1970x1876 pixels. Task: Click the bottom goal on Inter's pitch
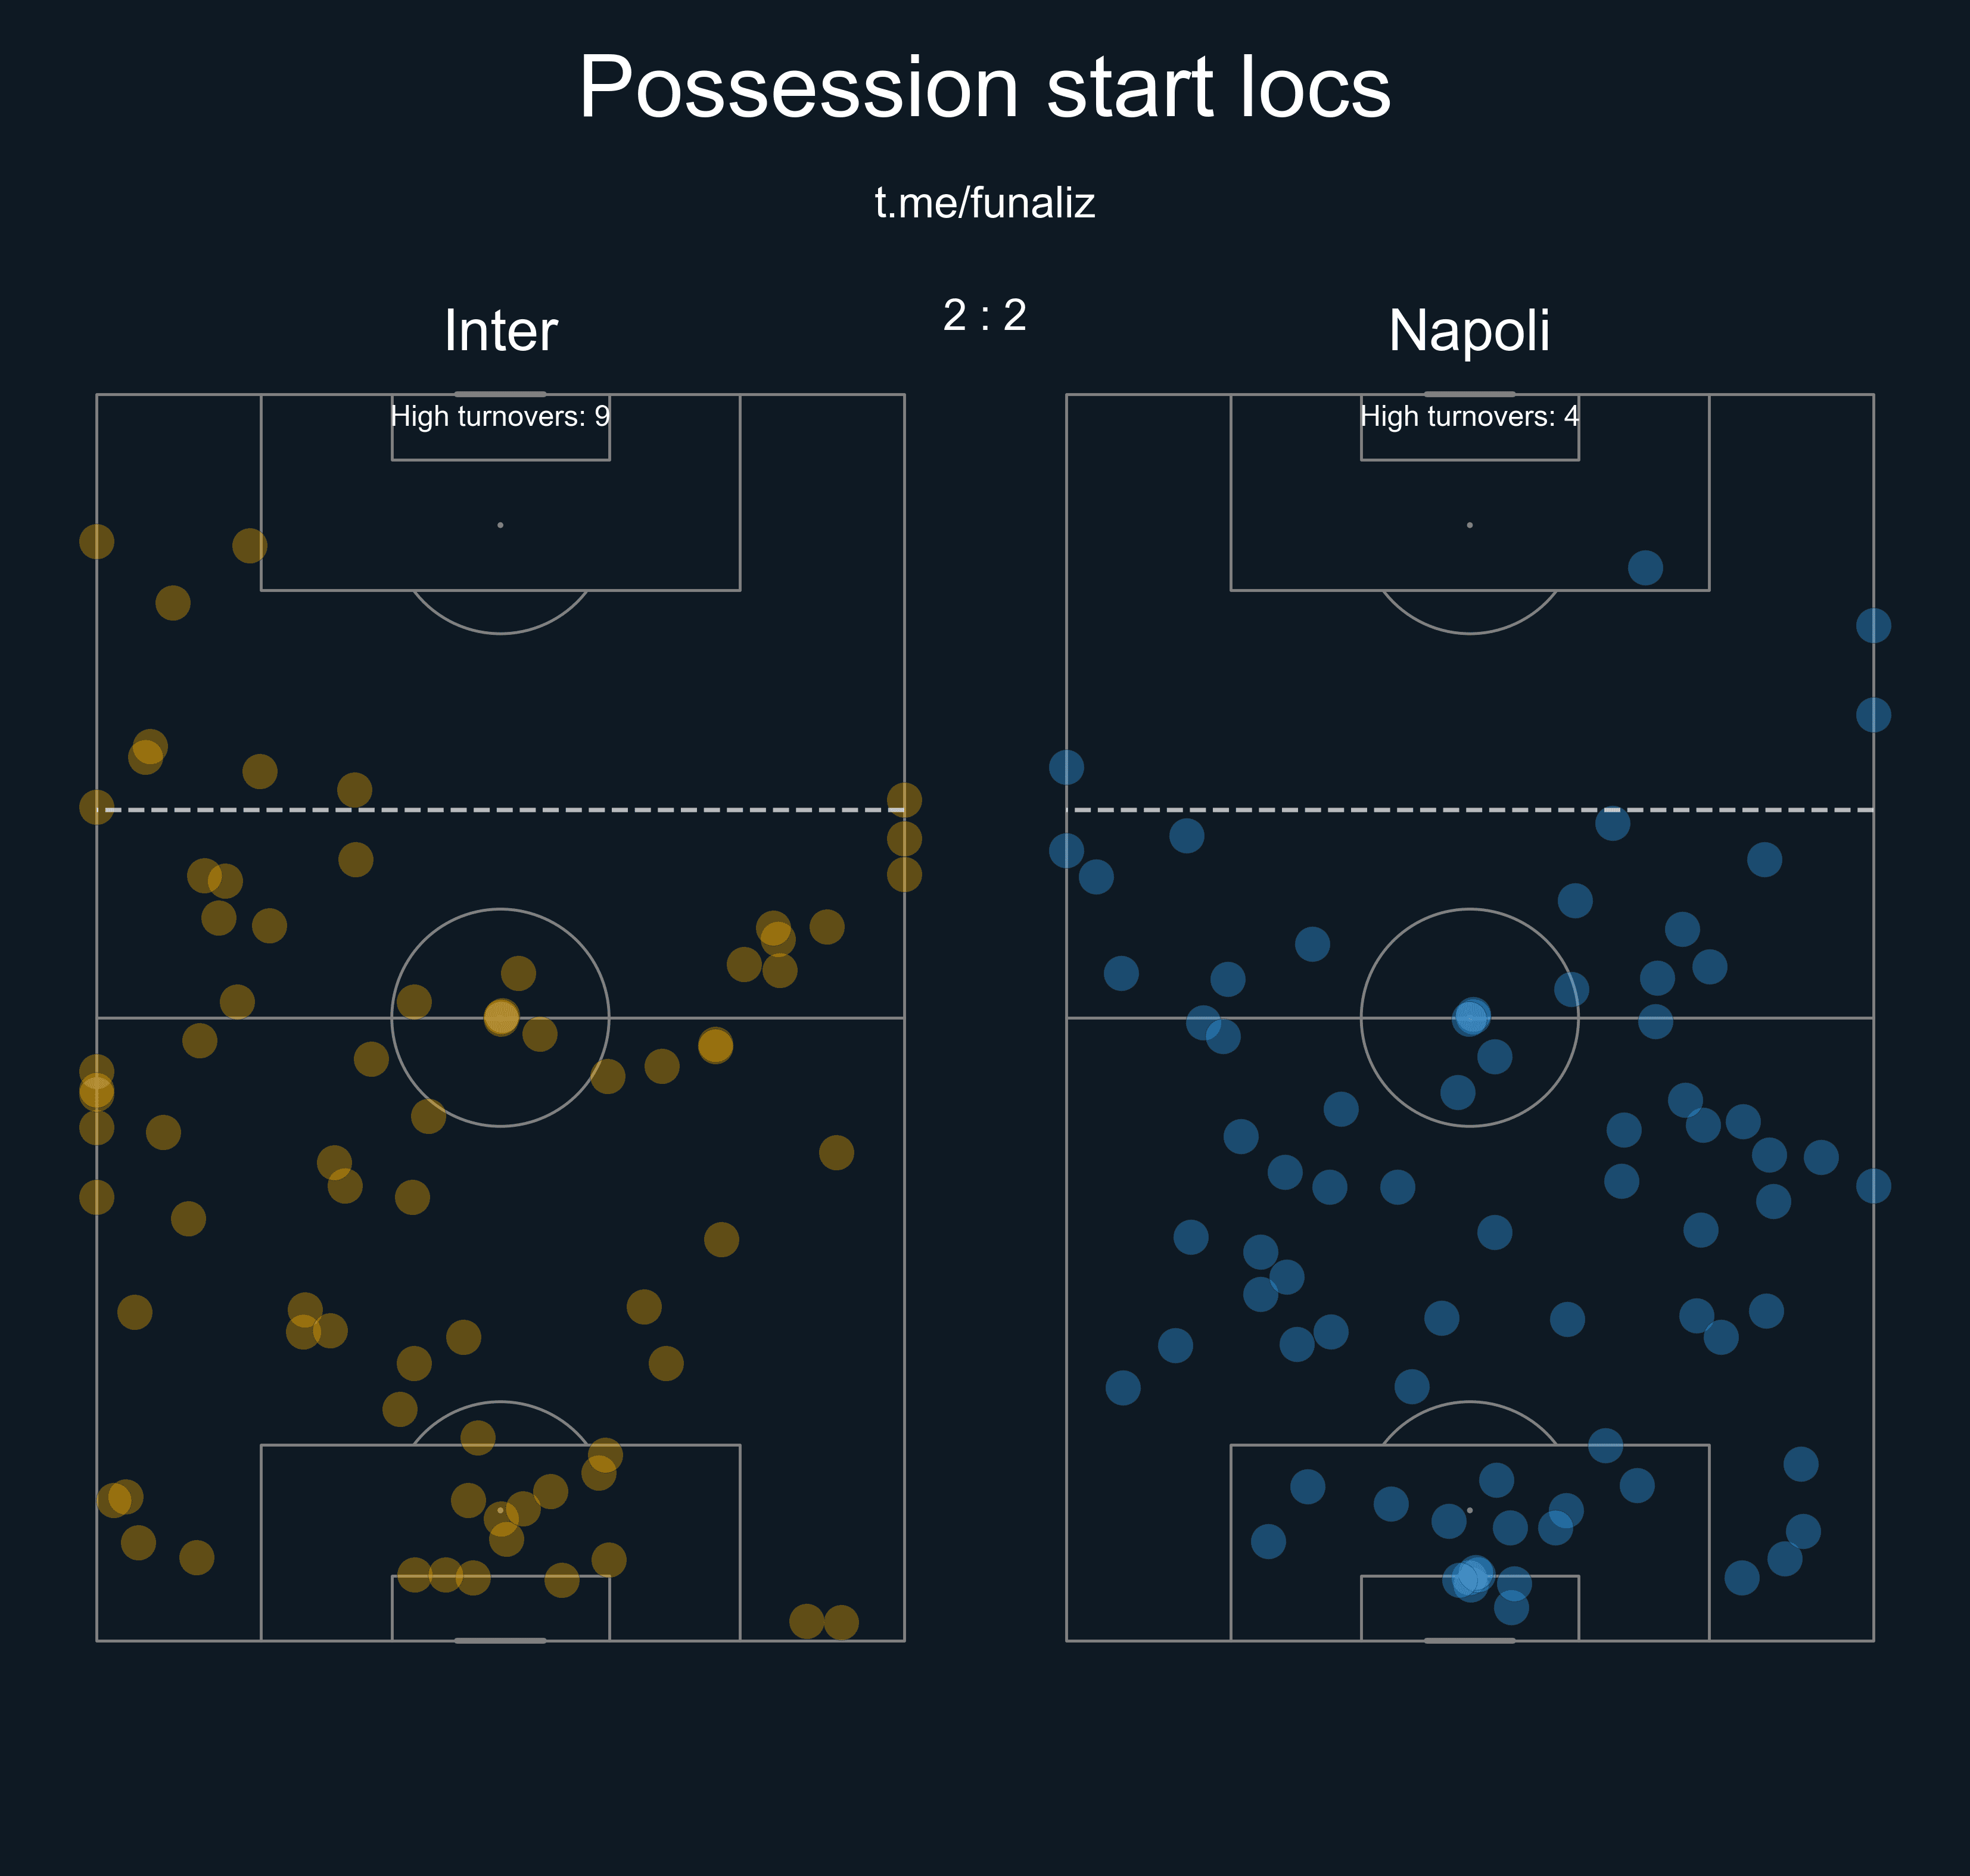click(500, 1640)
